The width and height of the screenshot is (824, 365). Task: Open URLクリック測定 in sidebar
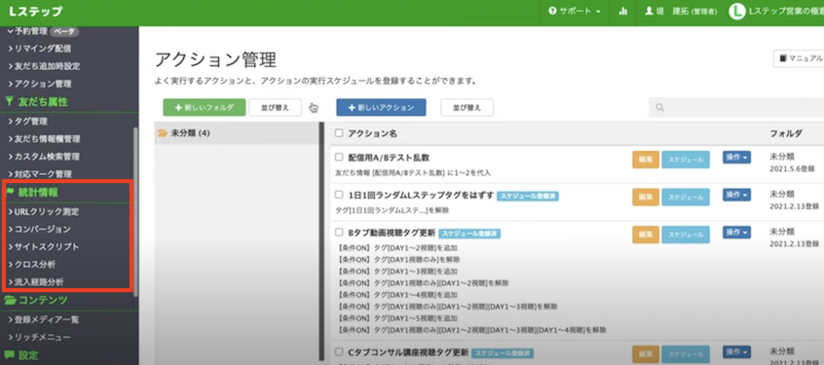click(44, 211)
